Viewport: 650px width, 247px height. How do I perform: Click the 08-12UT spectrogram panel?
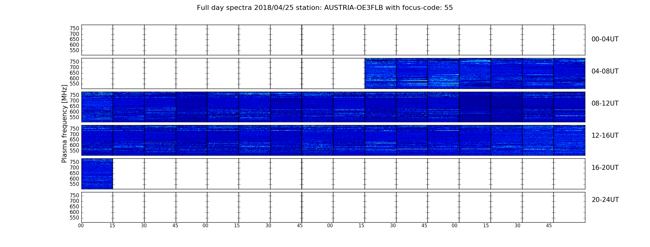coord(333,107)
